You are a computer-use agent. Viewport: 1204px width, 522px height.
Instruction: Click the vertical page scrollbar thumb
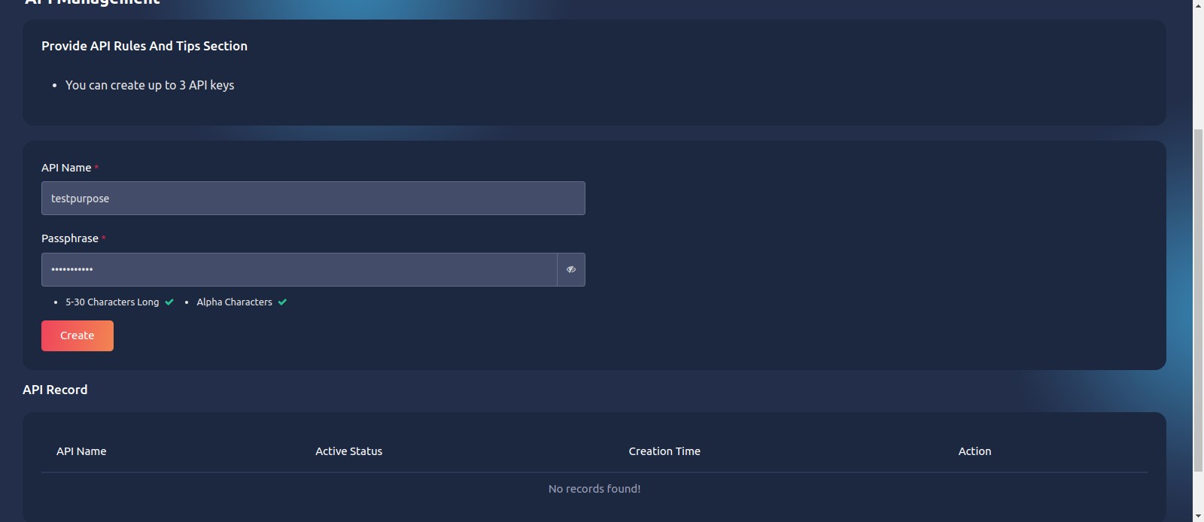click(1198, 301)
